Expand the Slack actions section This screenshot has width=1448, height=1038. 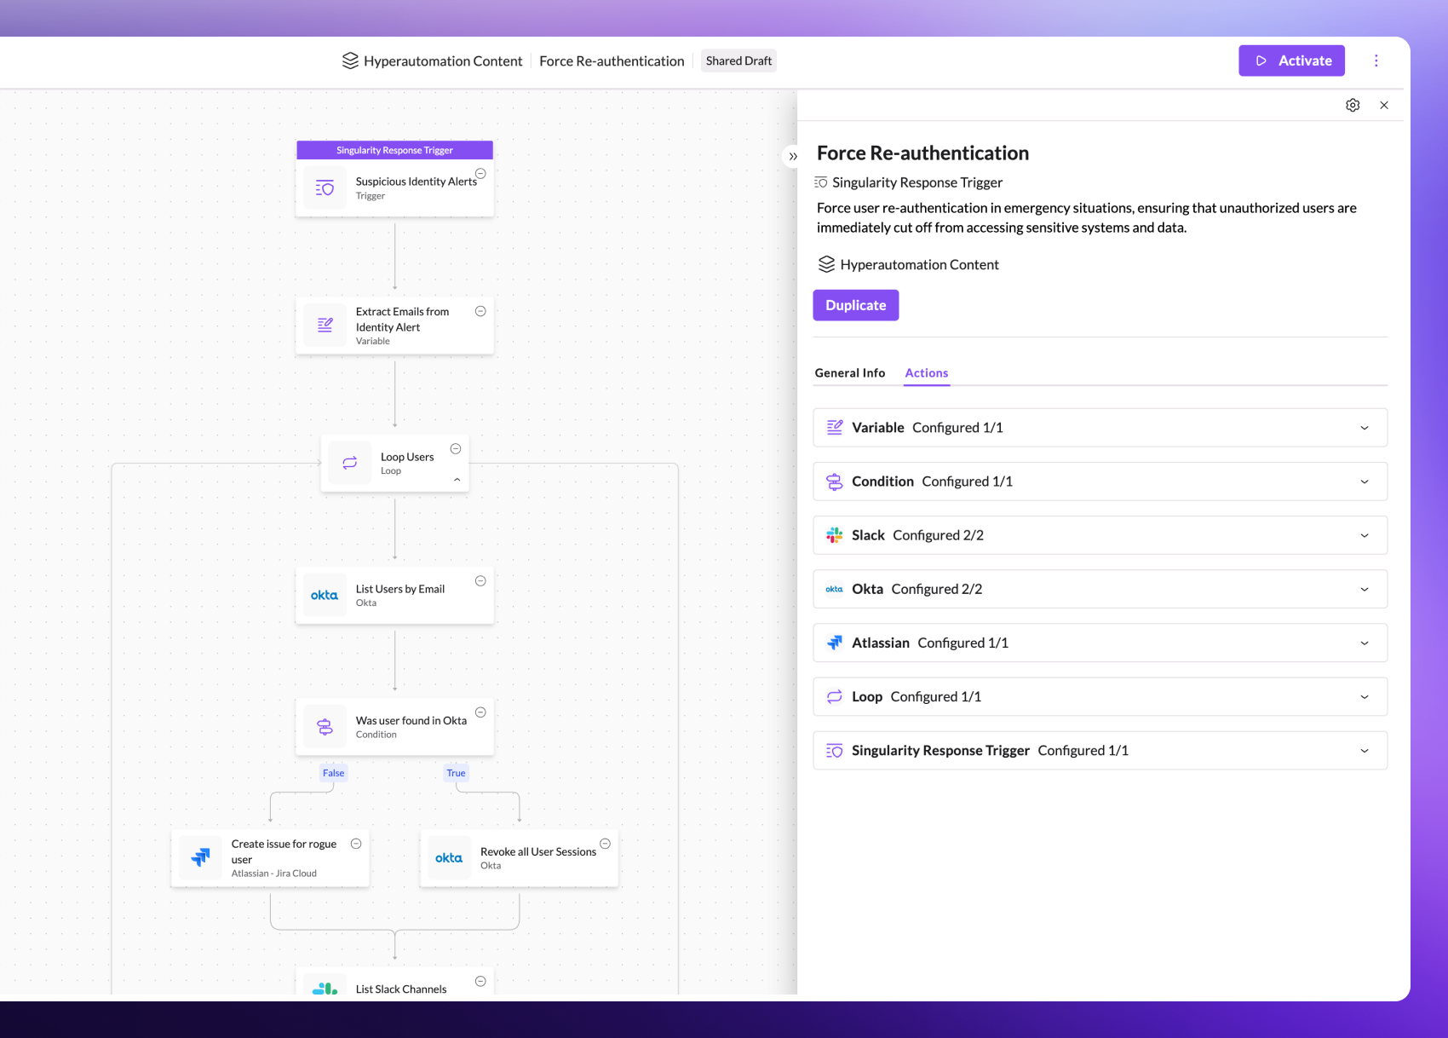coord(1364,535)
